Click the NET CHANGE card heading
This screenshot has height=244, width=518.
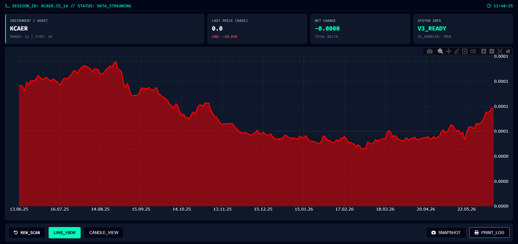point(325,21)
